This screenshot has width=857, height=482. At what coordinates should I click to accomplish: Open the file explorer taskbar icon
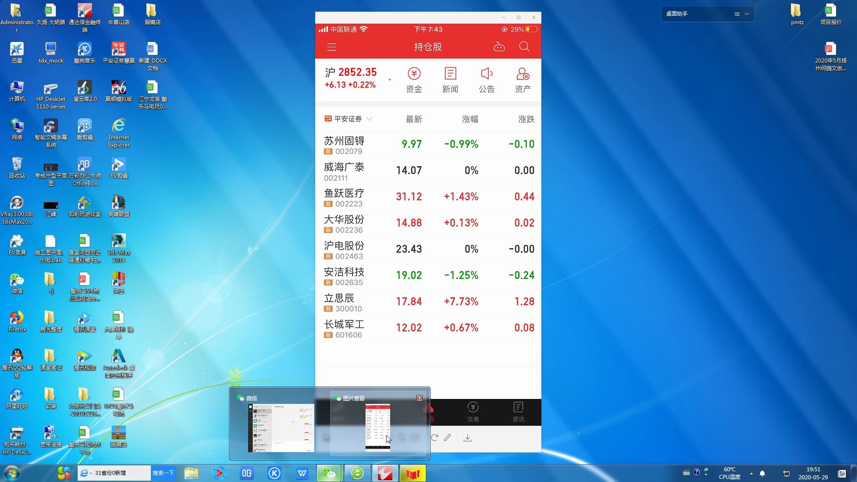pos(191,473)
